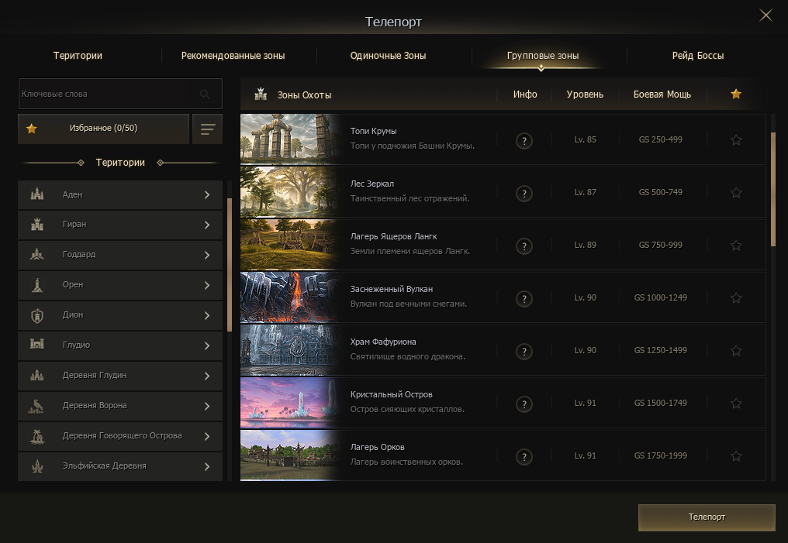Open Избранное (0/50) favorites button
The height and width of the screenshot is (543, 788).
pos(103,129)
